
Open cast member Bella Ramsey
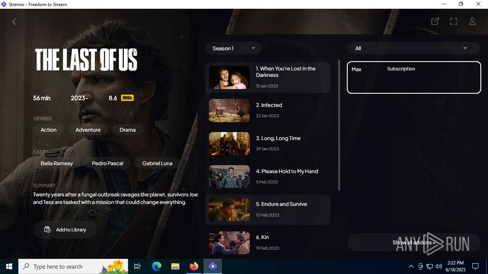coord(57,163)
